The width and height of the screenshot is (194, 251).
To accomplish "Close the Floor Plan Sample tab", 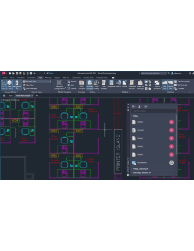I will coord(32,96).
